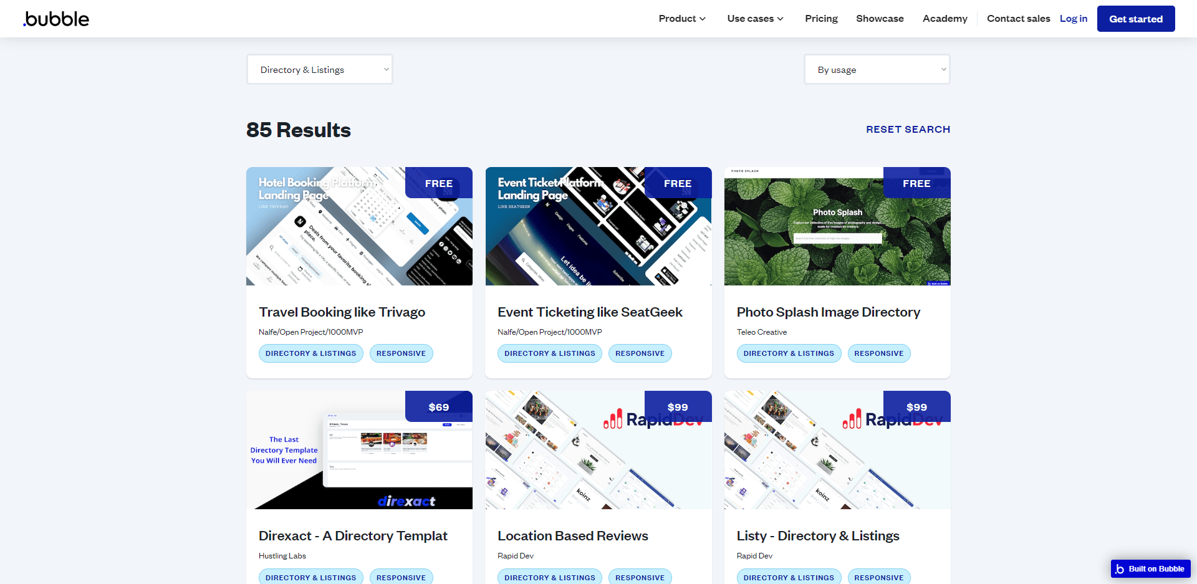
Task: Click the Listy - Directory & Listings title
Action: [x=818, y=536]
